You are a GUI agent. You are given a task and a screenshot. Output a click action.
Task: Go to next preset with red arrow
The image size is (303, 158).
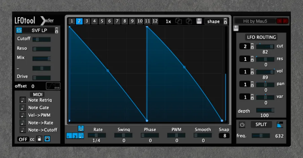(x=285, y=21)
